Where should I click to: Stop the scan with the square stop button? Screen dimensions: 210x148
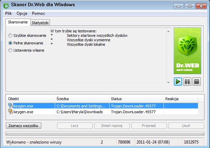(197, 82)
